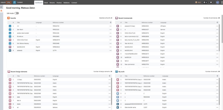This screenshot has height=110, width=223.
Task: Click person icon of rrrr favorite row
Action: [10, 26]
